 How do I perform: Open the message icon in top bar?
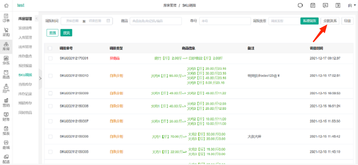pyautogui.click(x=325, y=6)
